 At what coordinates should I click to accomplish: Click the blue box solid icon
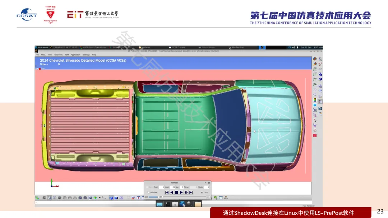click(x=320, y=79)
